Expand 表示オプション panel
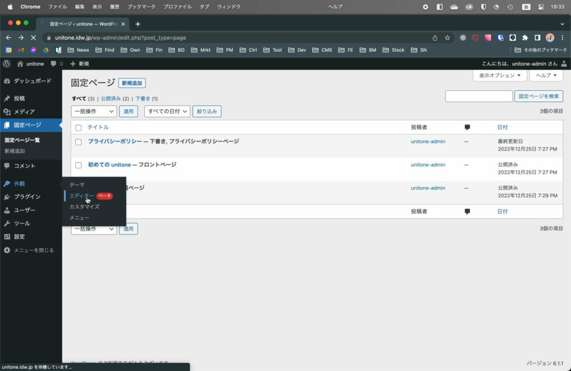The image size is (571, 371). pos(500,75)
